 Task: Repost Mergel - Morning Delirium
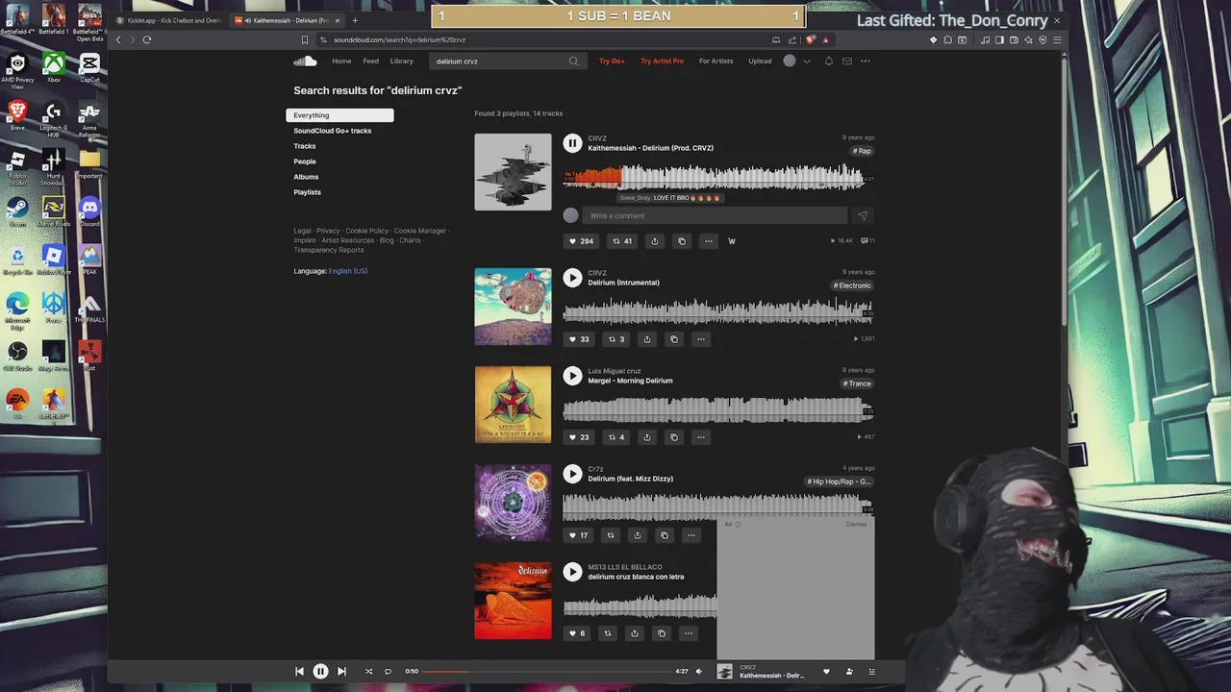(x=615, y=437)
